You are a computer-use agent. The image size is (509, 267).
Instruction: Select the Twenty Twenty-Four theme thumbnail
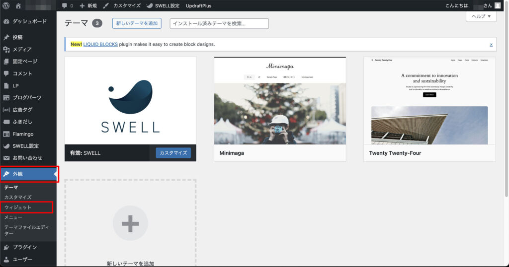(x=429, y=101)
